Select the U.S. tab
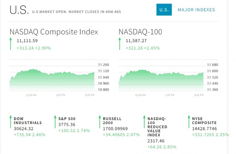The width and height of the screenshot is (236, 154). coord(164,10)
